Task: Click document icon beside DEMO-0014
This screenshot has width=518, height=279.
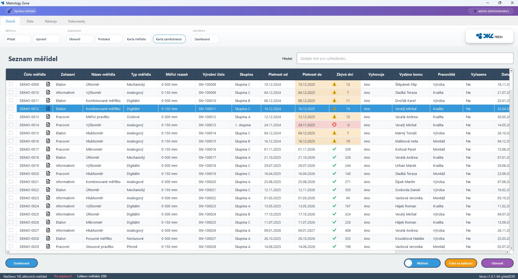Action: (48, 125)
